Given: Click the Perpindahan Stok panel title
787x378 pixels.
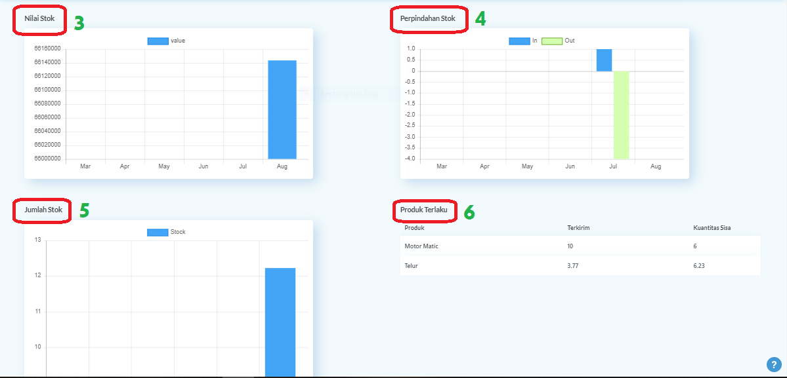Looking at the screenshot, I should (429, 18).
